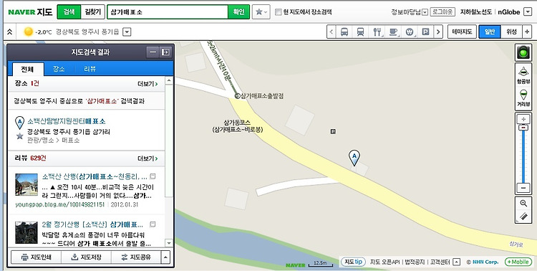The height and width of the screenshot is (271, 537).
Task: Click 지도저장 save map button
Action: [86, 257]
